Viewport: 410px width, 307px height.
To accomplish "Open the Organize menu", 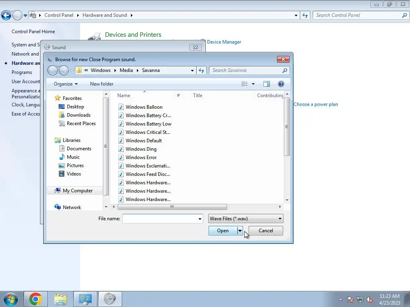I will (66, 84).
